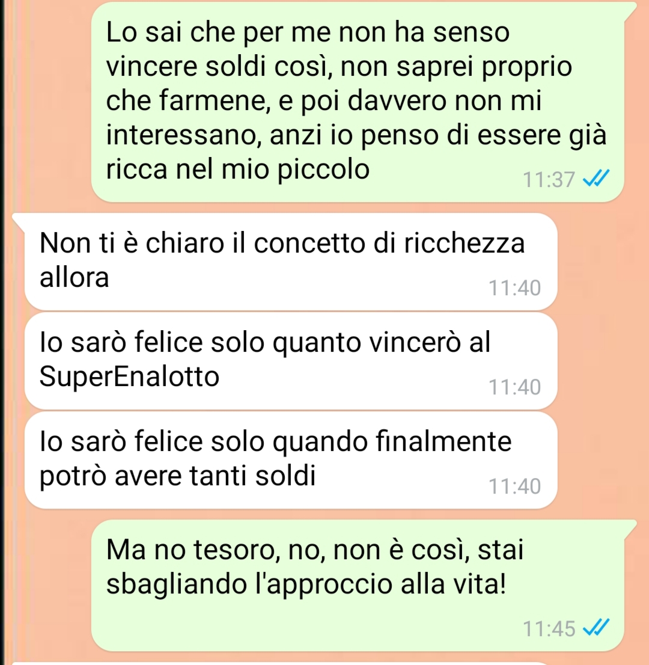Select the message starting "Lo sai che per me"
Viewport: 649px width, 665px height.
[358, 102]
